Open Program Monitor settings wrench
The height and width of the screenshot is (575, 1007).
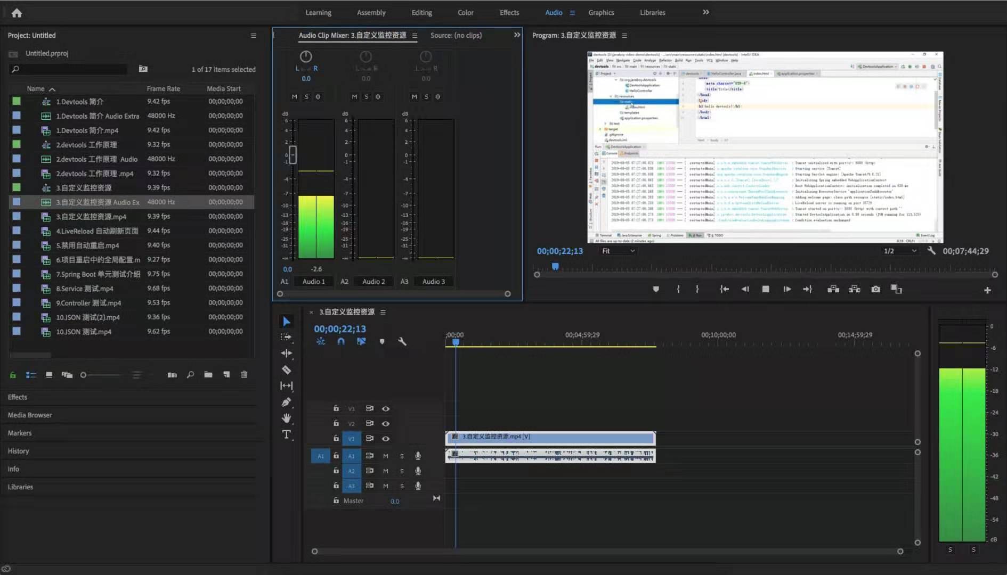click(931, 251)
